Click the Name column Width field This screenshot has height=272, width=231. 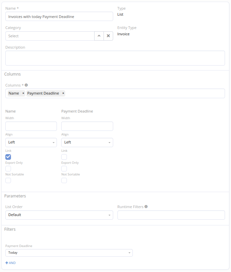(x=31, y=126)
